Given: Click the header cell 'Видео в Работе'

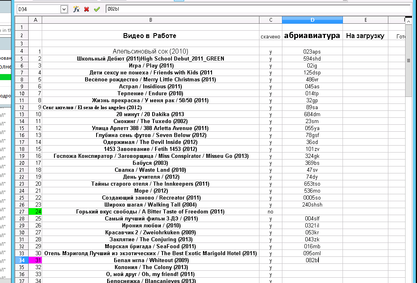Looking at the screenshot, I should 151,36.
